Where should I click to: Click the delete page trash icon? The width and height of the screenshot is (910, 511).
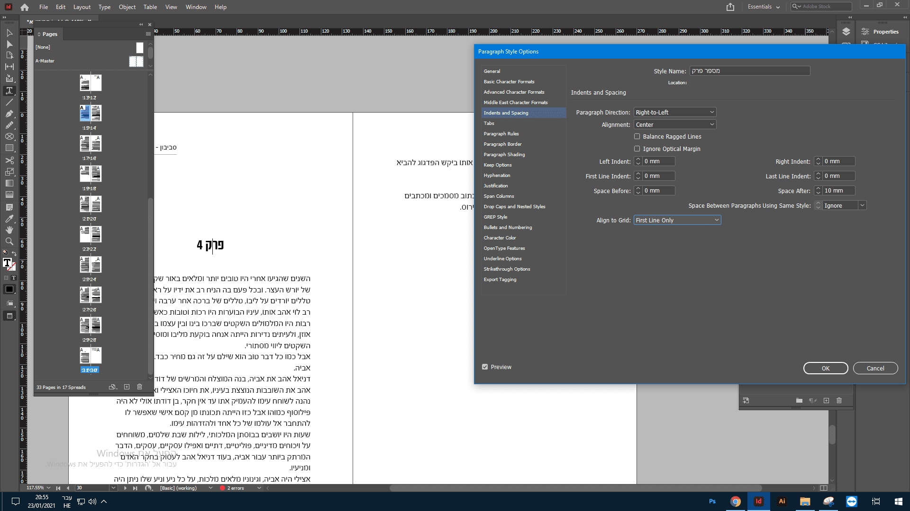(x=139, y=387)
